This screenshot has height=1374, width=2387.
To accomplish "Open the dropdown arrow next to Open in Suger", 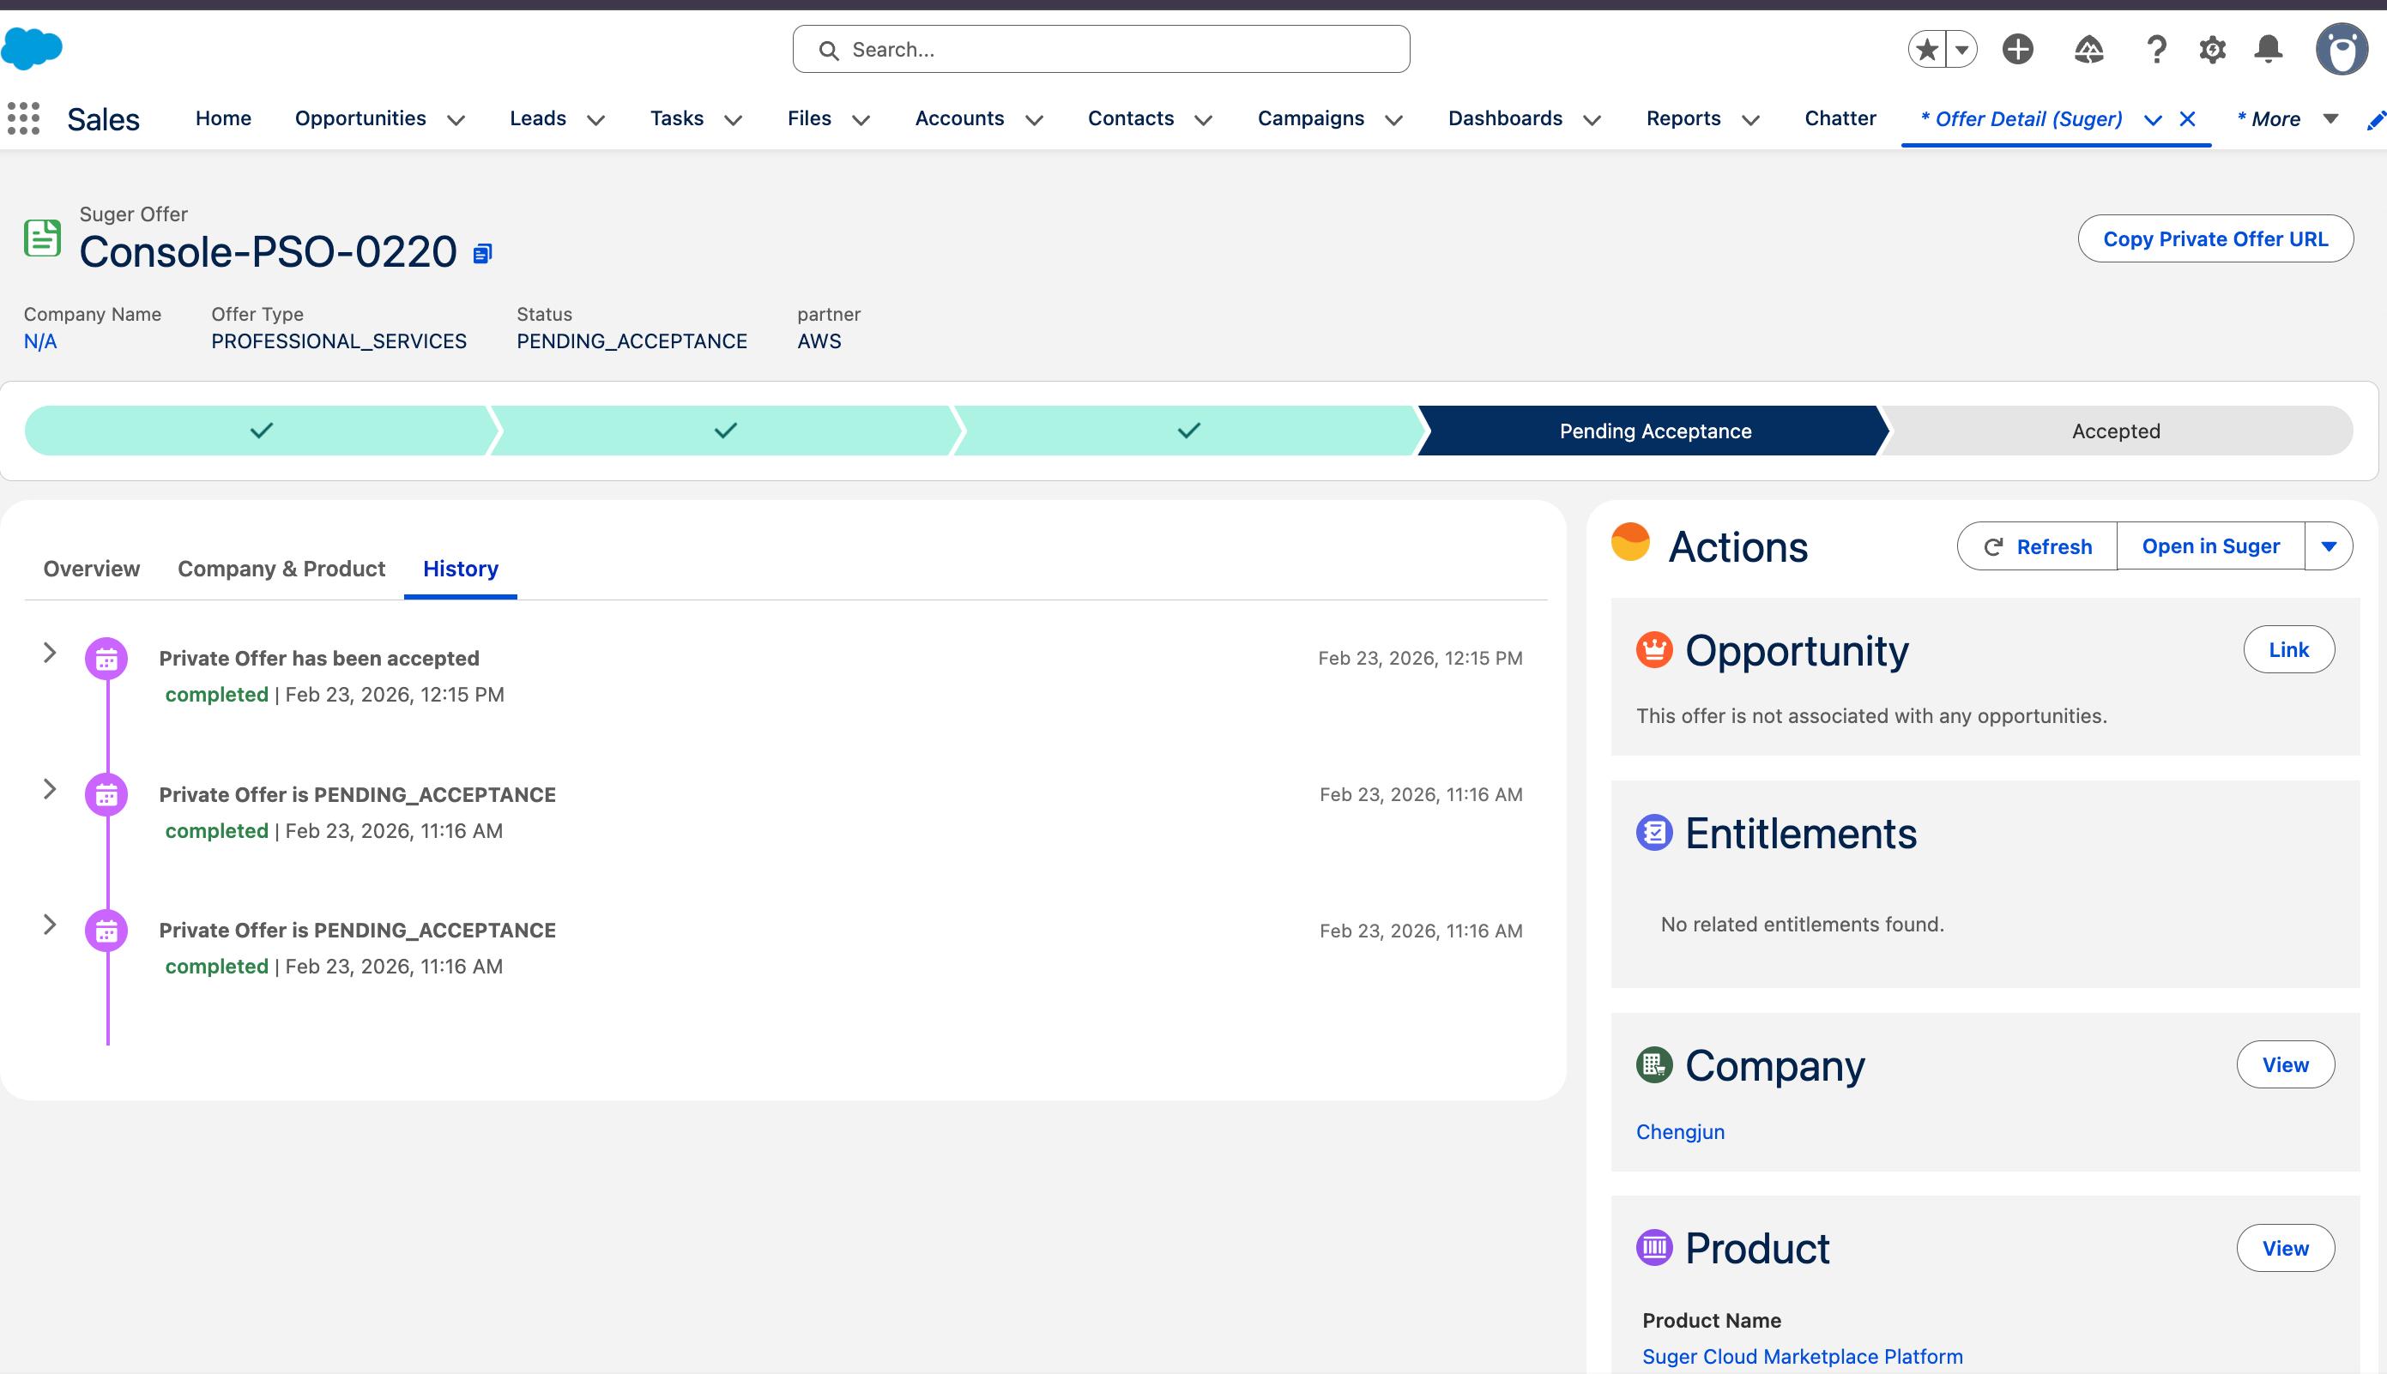I will 2328,546.
